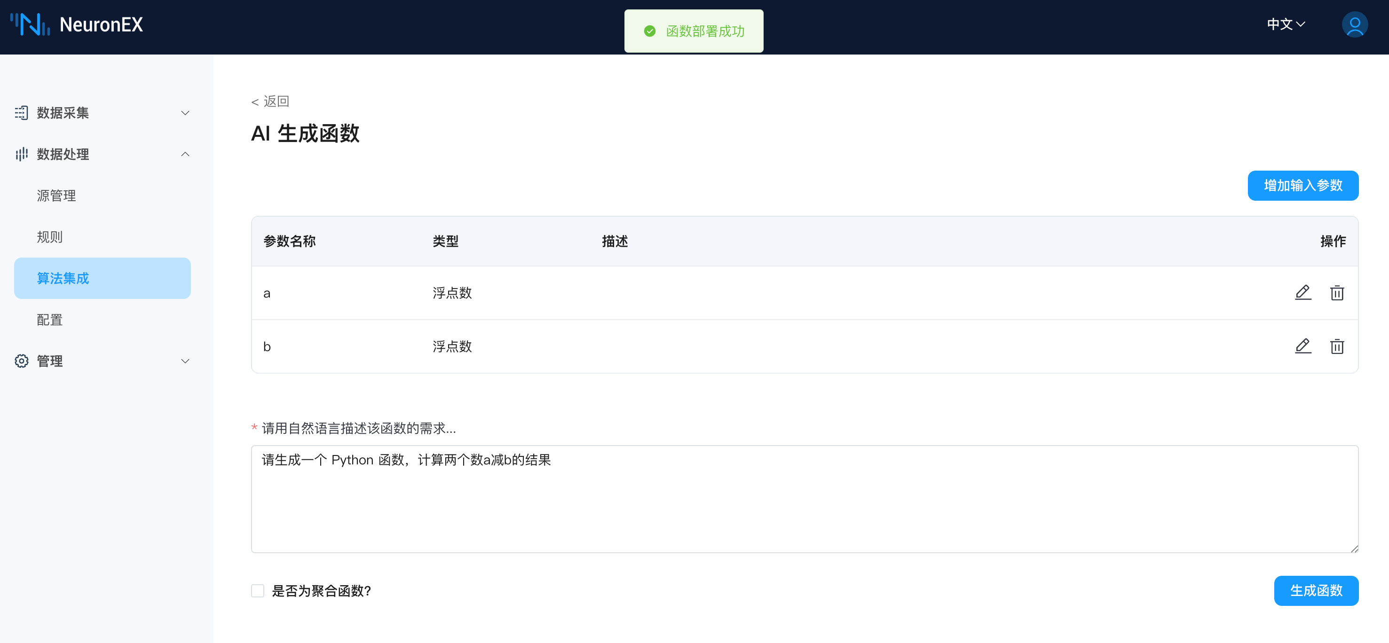Delete parameter b using trash icon
The height and width of the screenshot is (643, 1389).
pos(1337,346)
